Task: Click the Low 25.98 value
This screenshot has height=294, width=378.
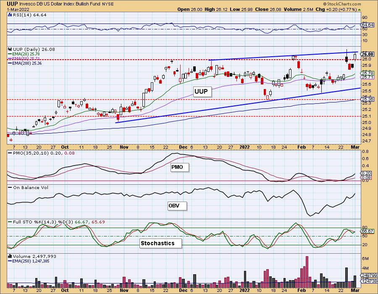Action: click(x=241, y=9)
